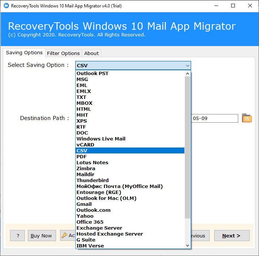The height and width of the screenshot is (256, 259).
Task: Select Yahoo from the dropdown list
Action: click(130, 216)
